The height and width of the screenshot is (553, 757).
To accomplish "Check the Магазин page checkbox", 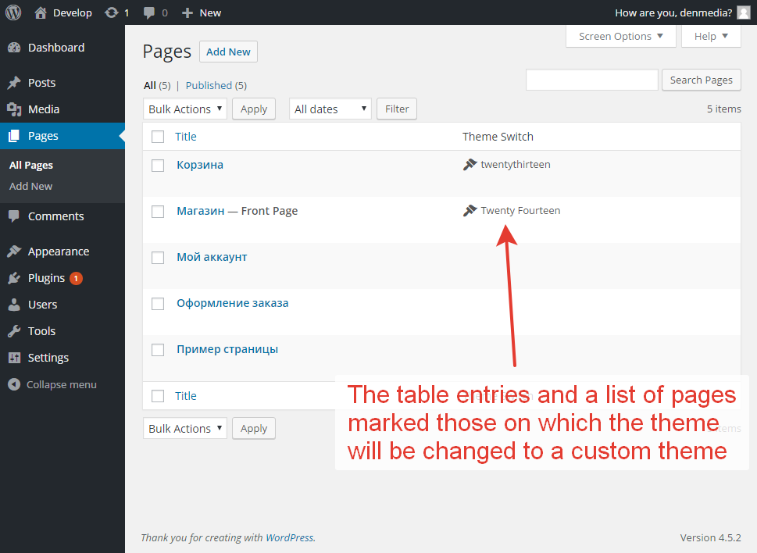I will [158, 212].
